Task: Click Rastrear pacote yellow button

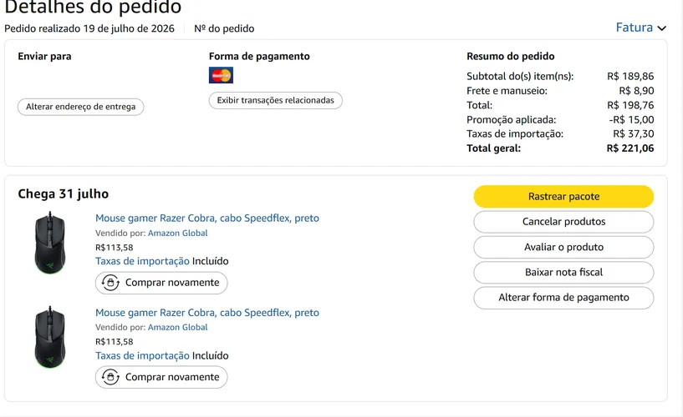Action: coord(563,196)
